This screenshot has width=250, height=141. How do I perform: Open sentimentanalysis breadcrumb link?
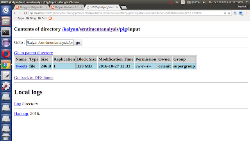[x=99, y=29]
